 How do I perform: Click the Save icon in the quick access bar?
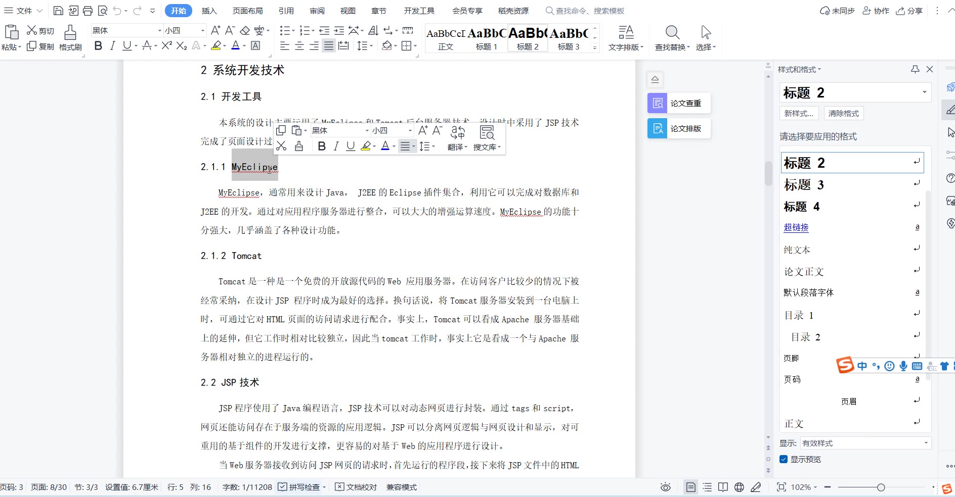pyautogui.click(x=58, y=11)
